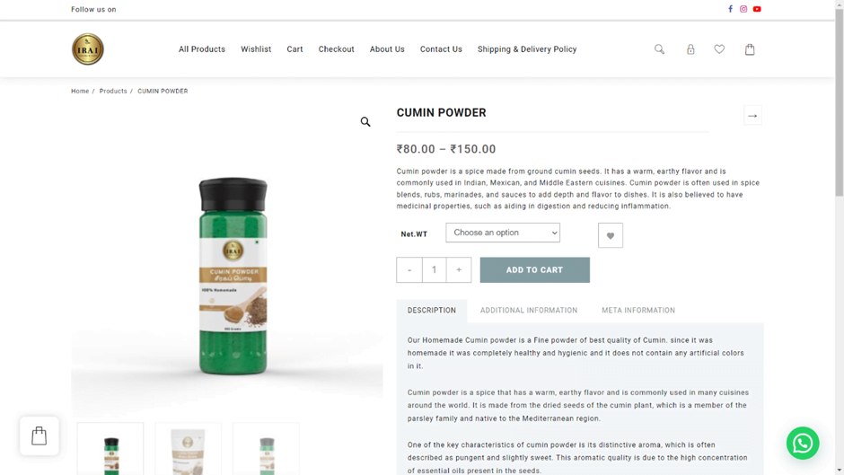Image resolution: width=844 pixels, height=475 pixels.
Task: Open the shopping bag icon in header
Action: tap(750, 49)
